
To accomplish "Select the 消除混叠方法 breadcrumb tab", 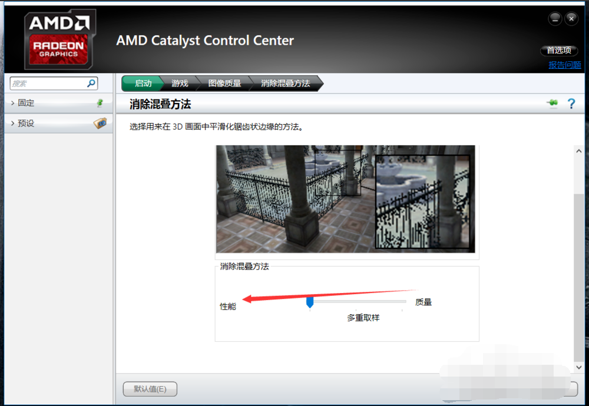I will (x=286, y=84).
